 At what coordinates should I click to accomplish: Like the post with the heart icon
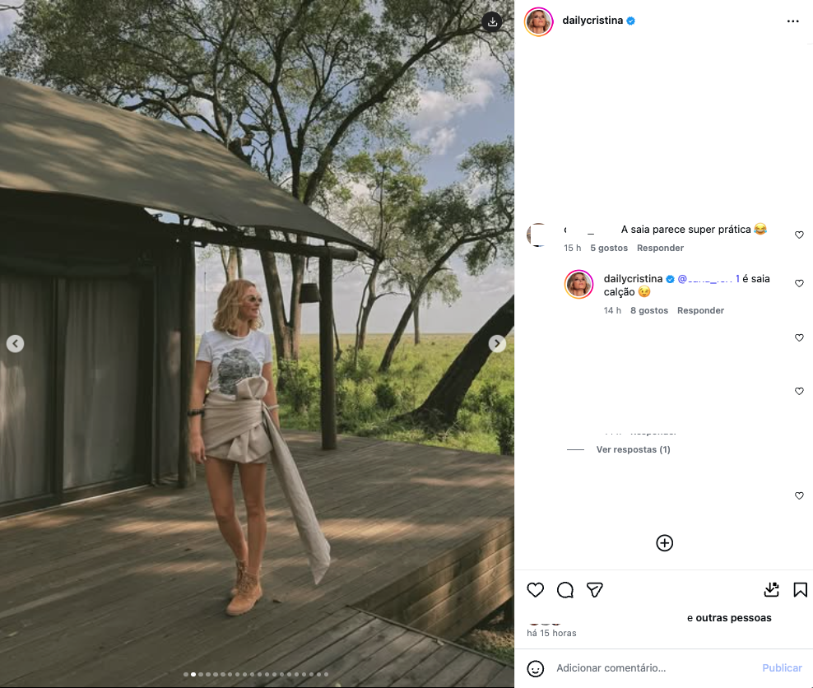point(536,590)
